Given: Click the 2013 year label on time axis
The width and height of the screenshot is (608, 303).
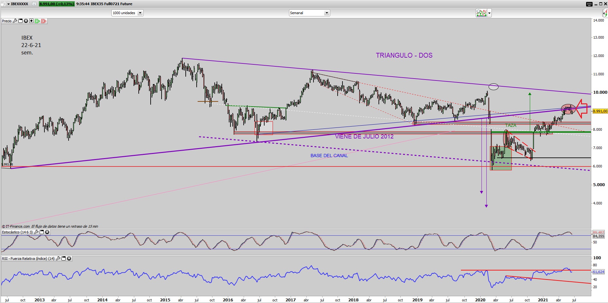Looking at the screenshot, I should coord(40,300).
